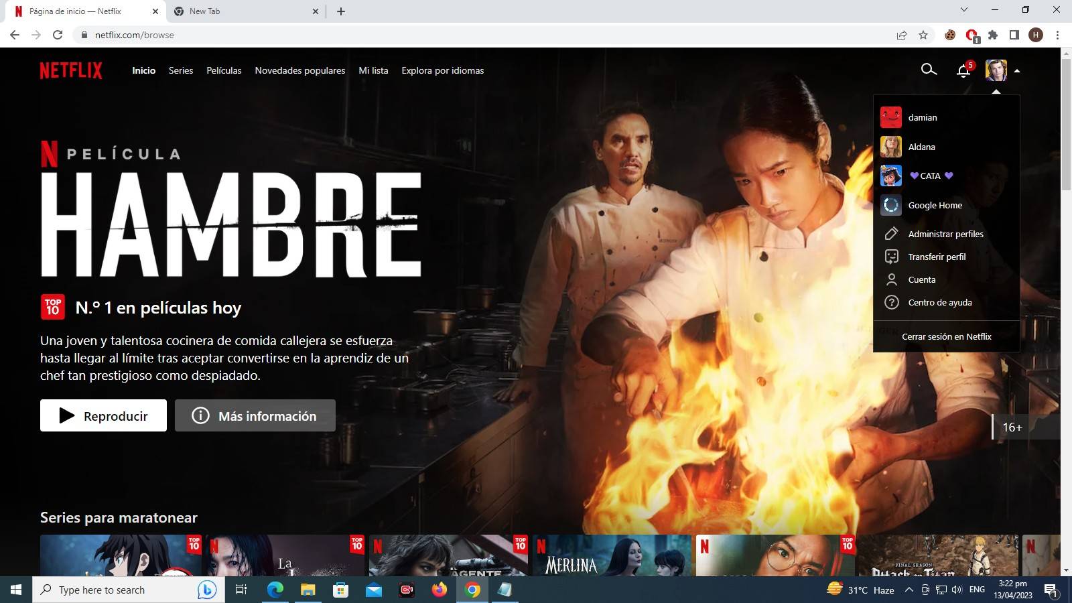
Task: Select the Aldana profile avatar
Action: coord(891,147)
